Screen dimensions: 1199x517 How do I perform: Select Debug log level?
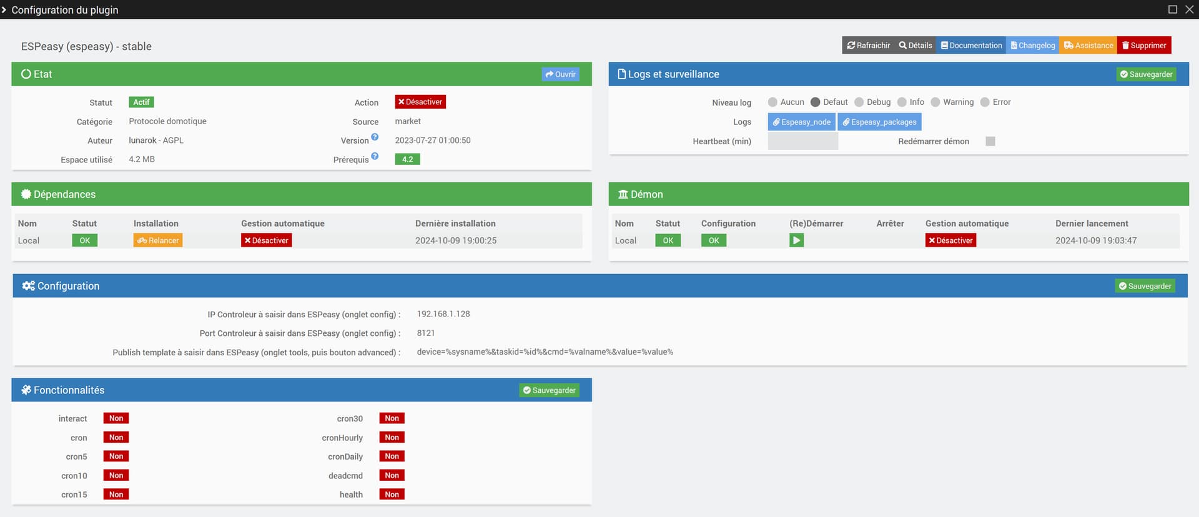coord(859,102)
